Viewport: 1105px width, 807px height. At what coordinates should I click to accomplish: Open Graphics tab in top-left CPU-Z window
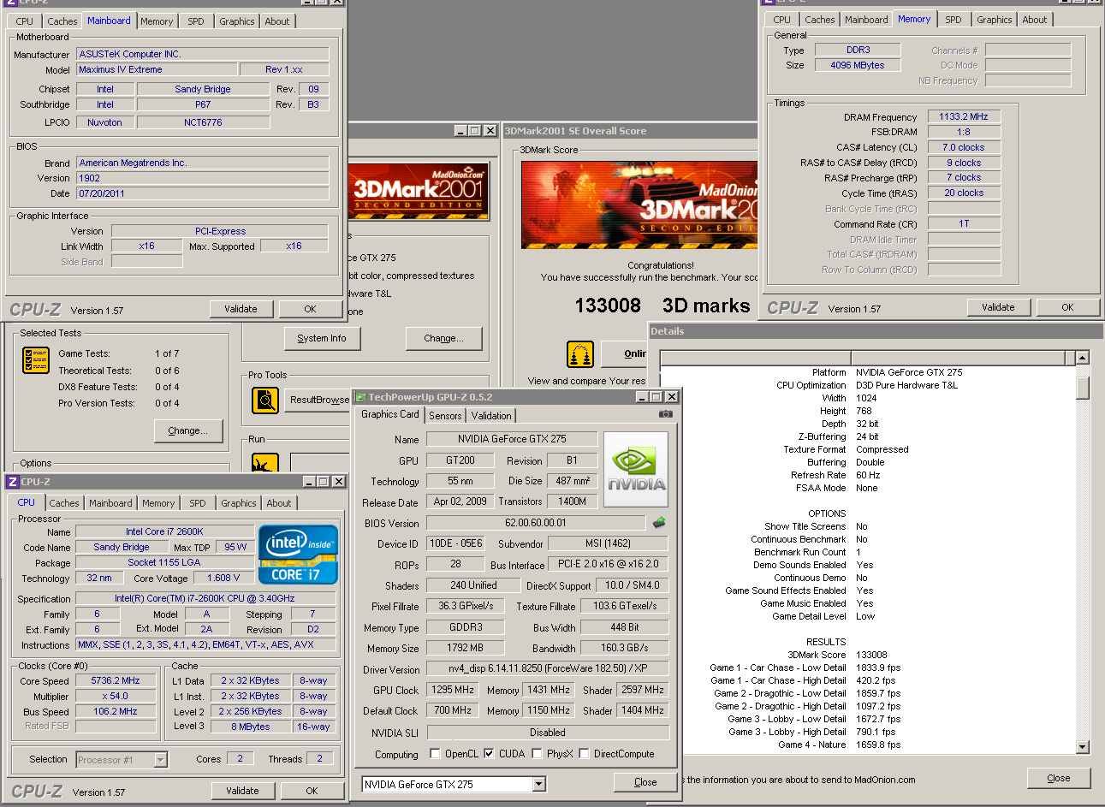(x=237, y=21)
